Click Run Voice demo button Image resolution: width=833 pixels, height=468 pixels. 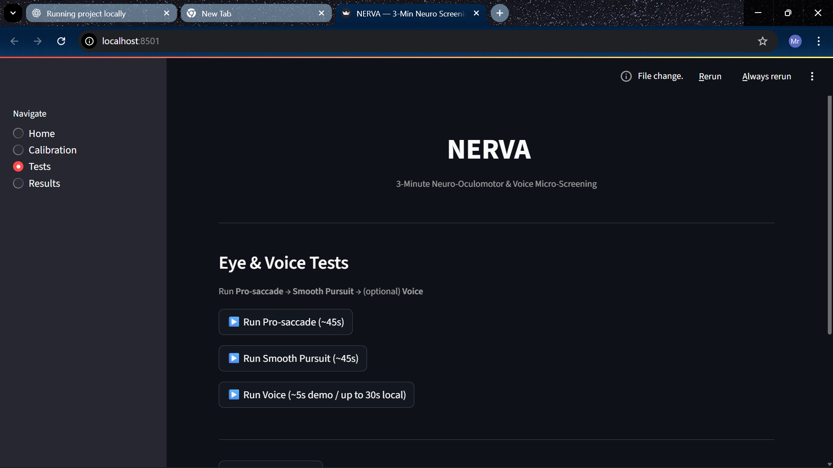tap(316, 395)
